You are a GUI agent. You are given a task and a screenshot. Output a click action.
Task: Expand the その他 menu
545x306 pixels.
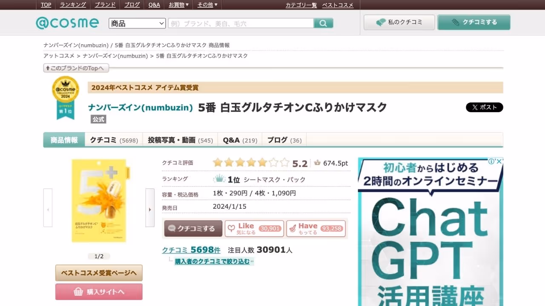point(207,5)
